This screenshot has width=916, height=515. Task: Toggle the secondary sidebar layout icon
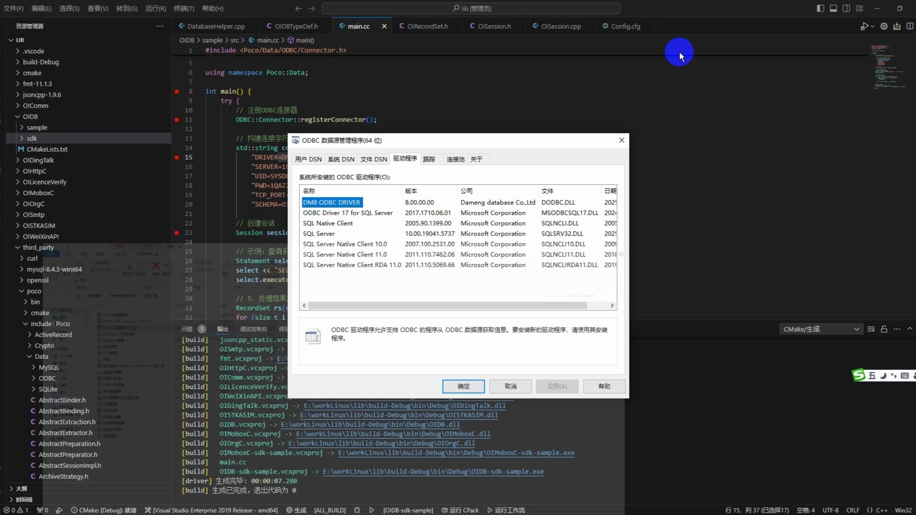[846, 8]
